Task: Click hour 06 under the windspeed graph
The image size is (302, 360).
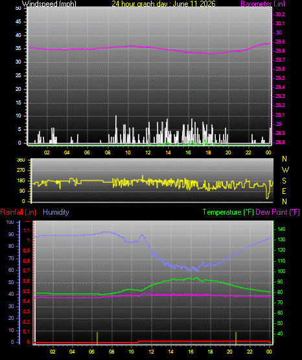Action: (x=87, y=152)
